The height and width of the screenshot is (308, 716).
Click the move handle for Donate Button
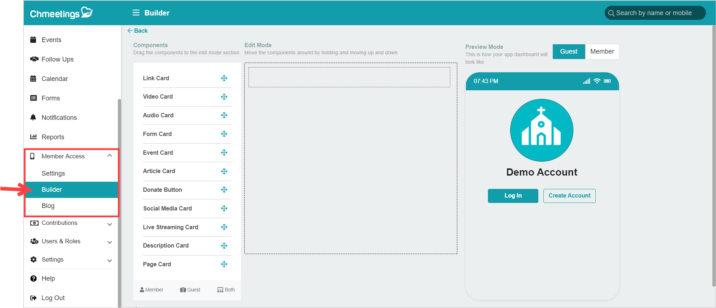(x=224, y=190)
